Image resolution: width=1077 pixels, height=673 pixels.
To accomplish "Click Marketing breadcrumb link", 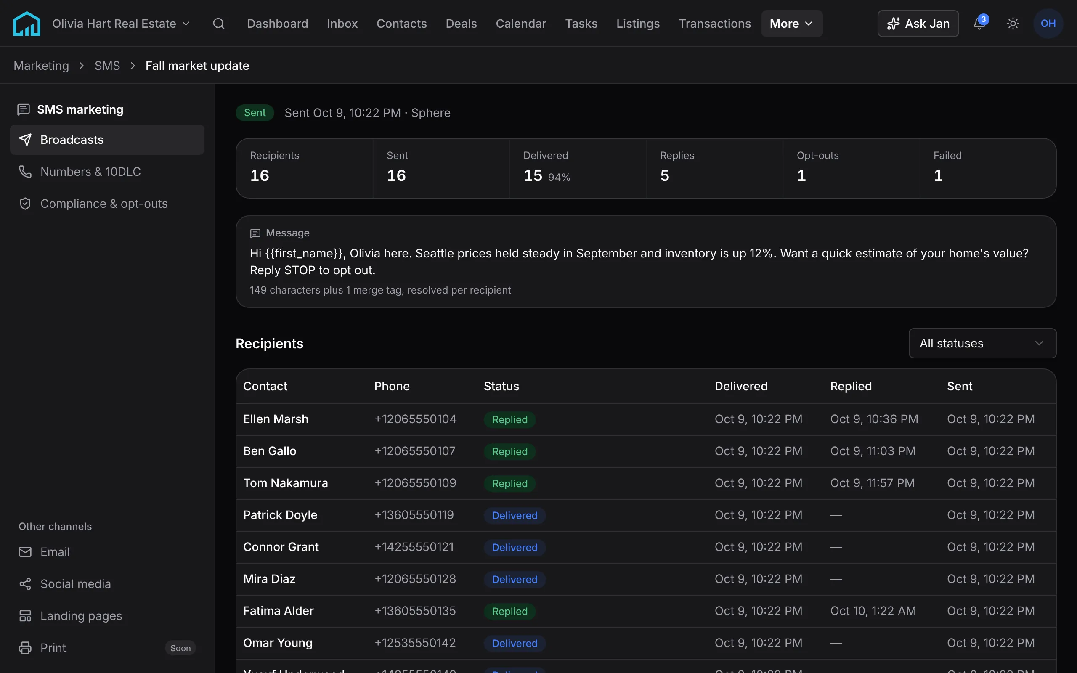I will pos(41,66).
